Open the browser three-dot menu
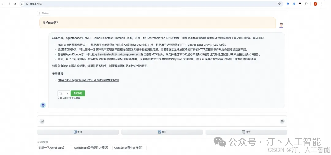331x155 pixels. point(321,4)
